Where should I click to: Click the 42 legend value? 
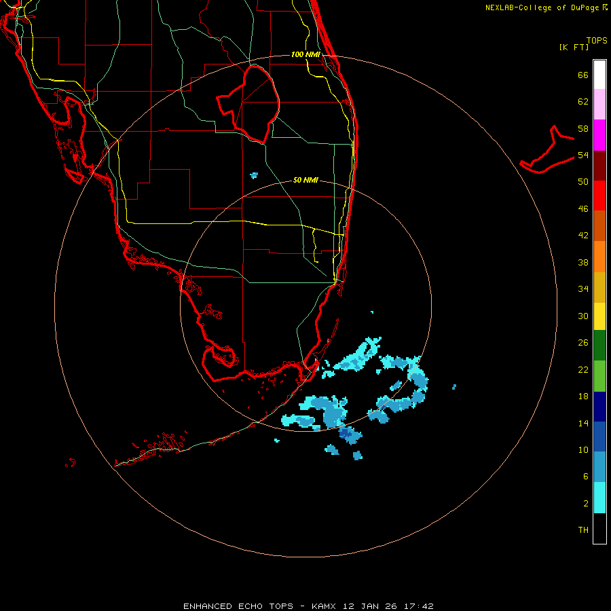(583, 236)
